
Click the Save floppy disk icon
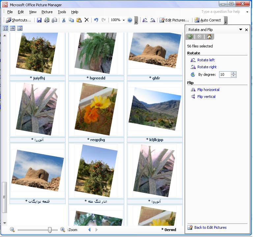(39, 20)
